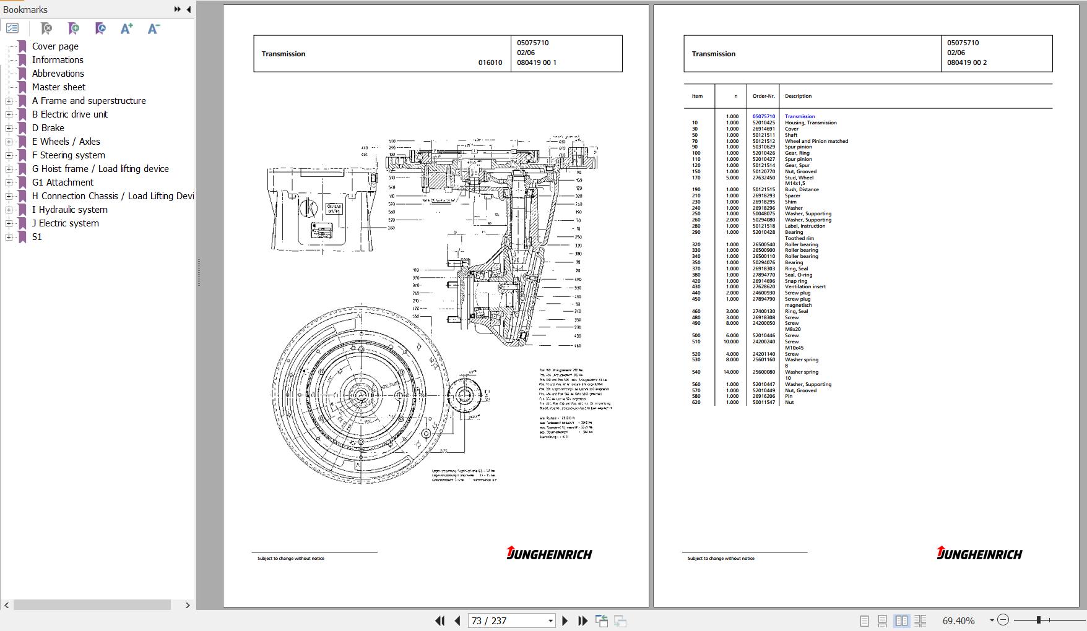This screenshot has height=631, width=1087.
Task: Open the Master sheet bookmark
Action: 59,87
